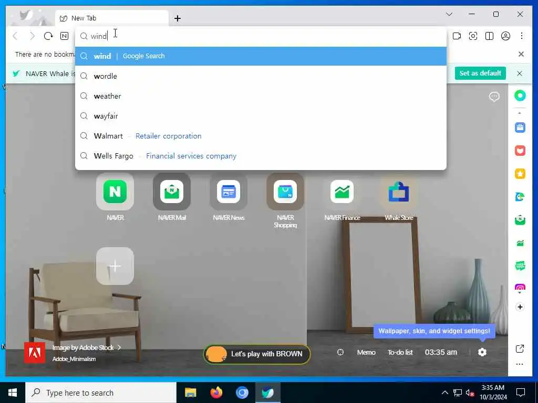Screen dimensions: 538x403
Task: Choose the 'weather' suggestion
Action: click(x=261, y=96)
